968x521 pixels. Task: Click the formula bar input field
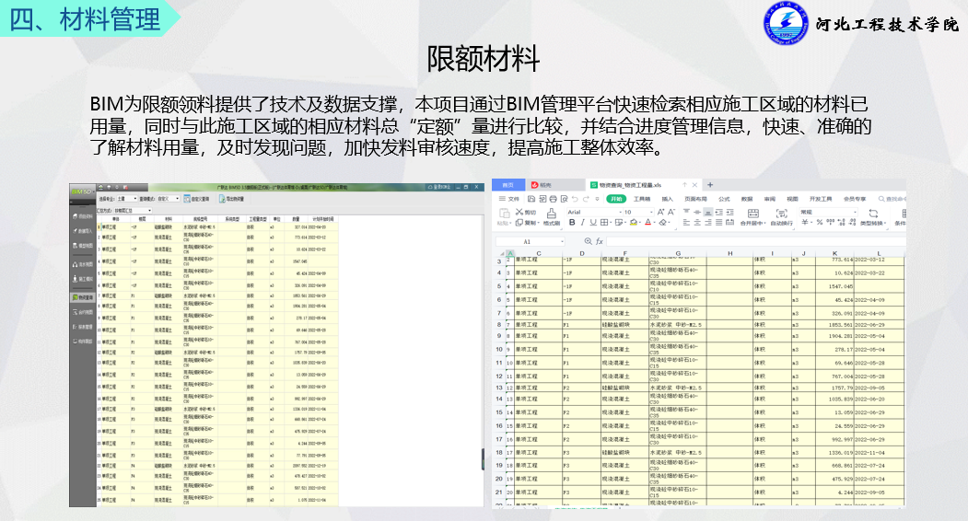pos(756,241)
